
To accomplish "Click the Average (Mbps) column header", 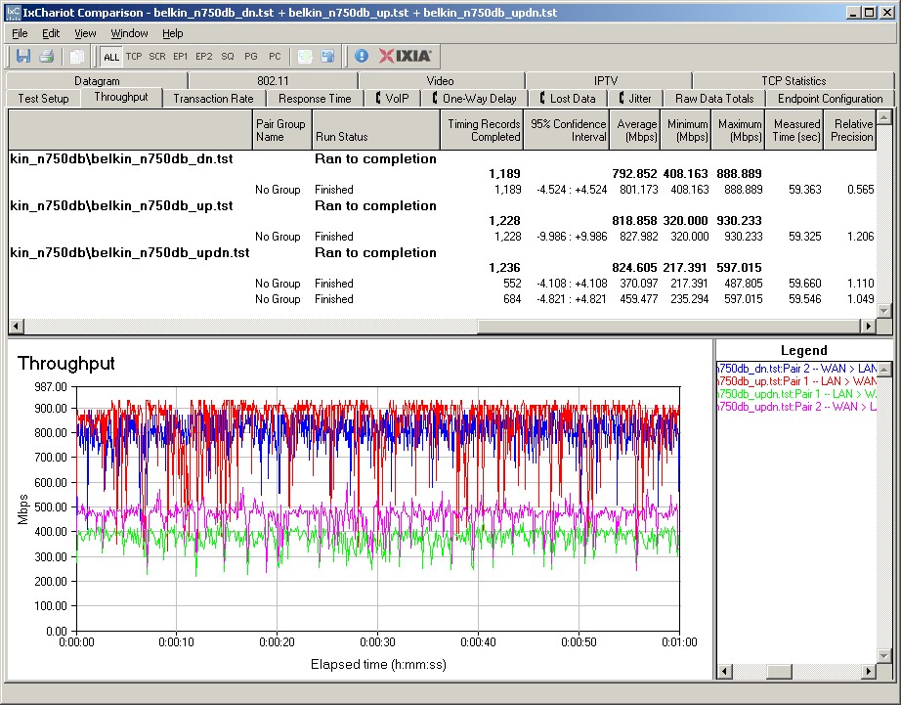I will tap(635, 130).
